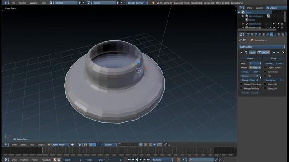Screen dimensions: 289x162
Task: Enable the Stretch V checkbox
Action: [x=265, y=88]
